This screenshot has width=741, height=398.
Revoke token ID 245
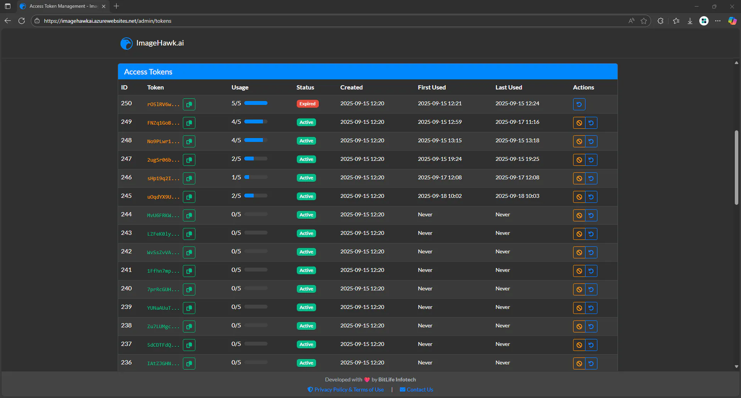(x=579, y=197)
